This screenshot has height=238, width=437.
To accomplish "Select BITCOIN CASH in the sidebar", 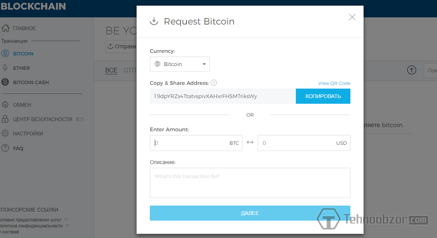I will click(31, 82).
